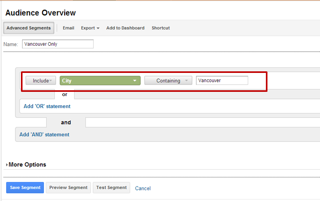Open the Containing match type dropdown

click(x=168, y=80)
